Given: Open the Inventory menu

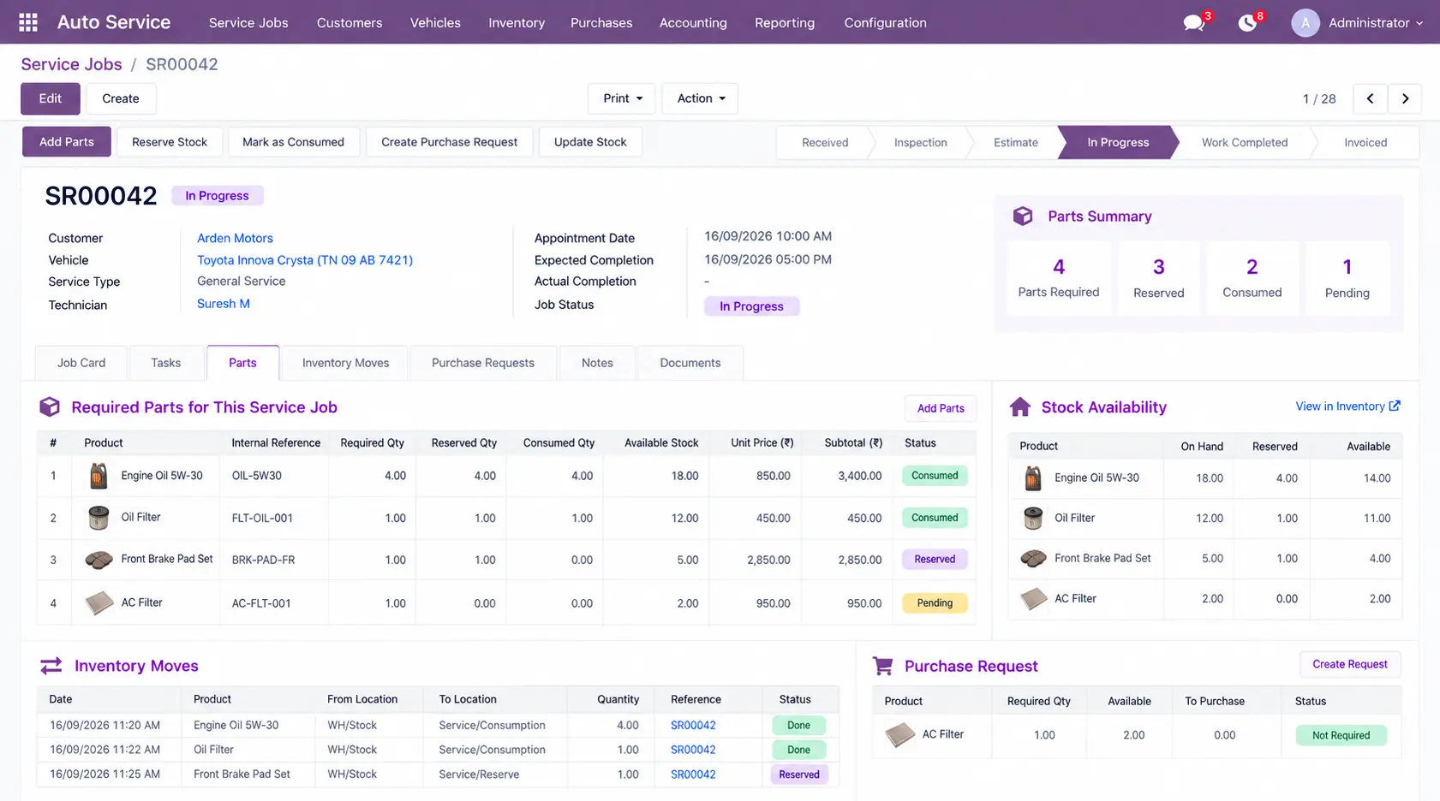Looking at the screenshot, I should pos(517,23).
